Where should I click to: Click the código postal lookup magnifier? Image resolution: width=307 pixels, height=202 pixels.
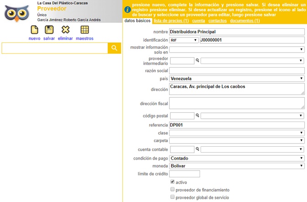click(x=197, y=116)
